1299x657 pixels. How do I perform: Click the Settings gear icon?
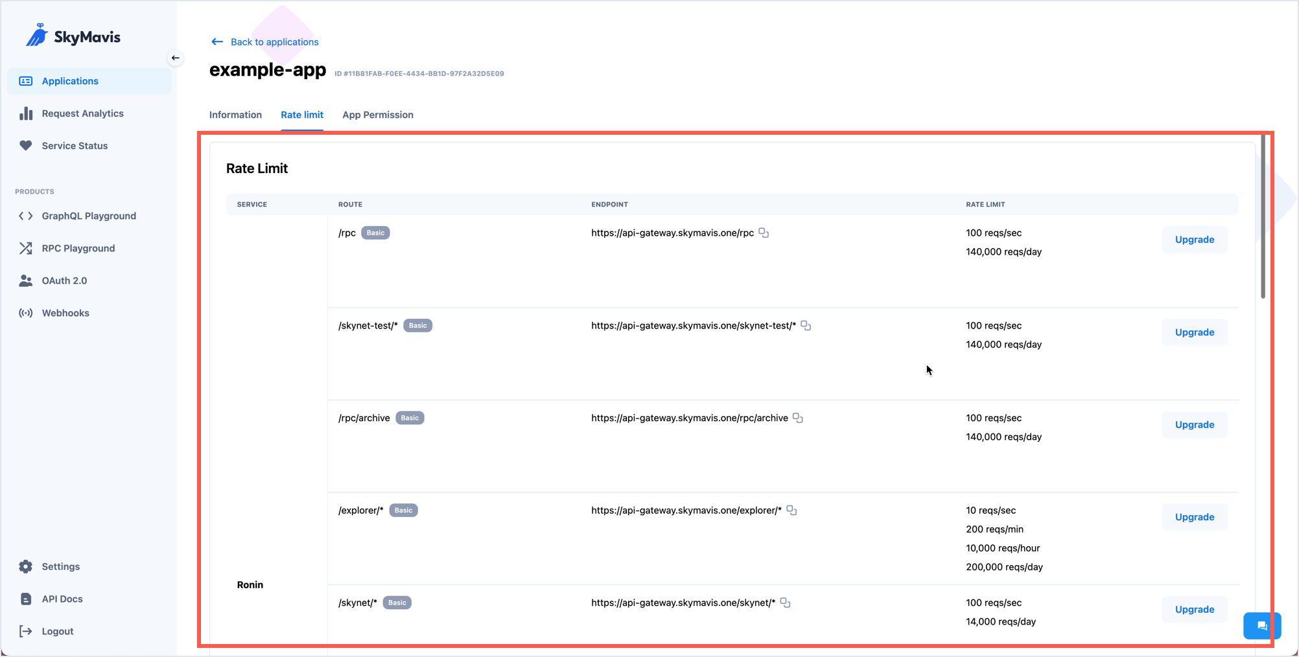26,566
